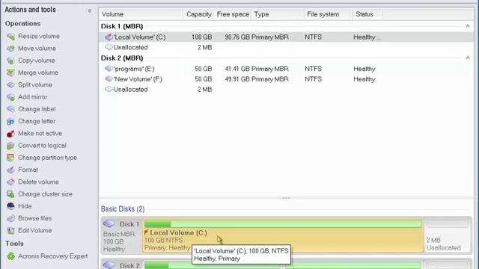Screen dimensions: 479x269
Task: Click the Acronis Recovery Expert icon
Action: 11,256
